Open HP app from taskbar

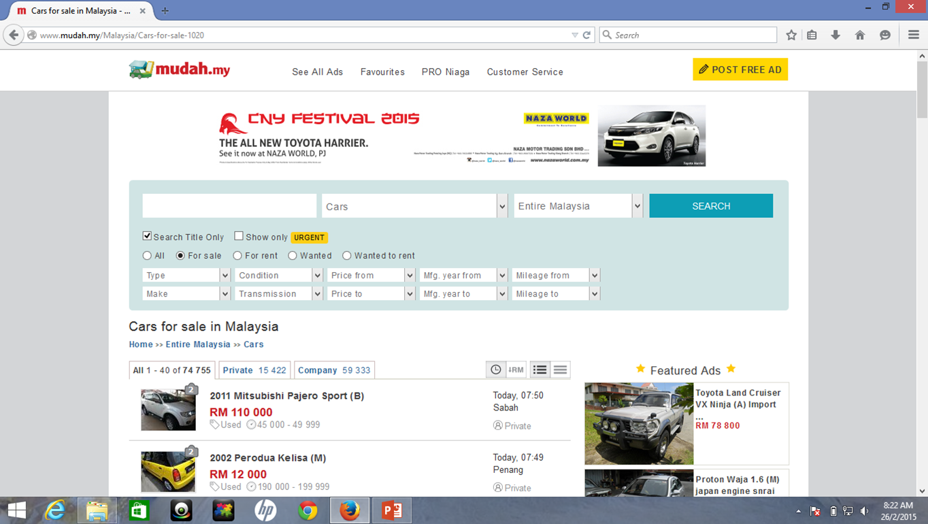click(265, 510)
